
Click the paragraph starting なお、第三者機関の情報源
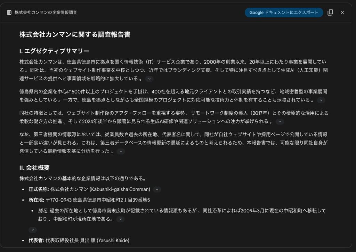174,143
